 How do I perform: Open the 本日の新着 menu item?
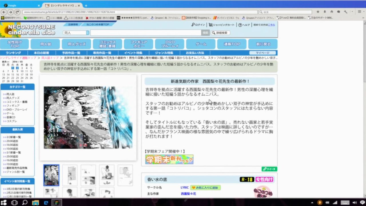click(x=41, y=53)
